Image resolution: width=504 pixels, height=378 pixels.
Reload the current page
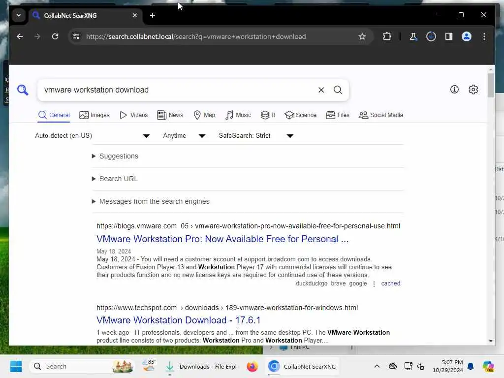(55, 36)
